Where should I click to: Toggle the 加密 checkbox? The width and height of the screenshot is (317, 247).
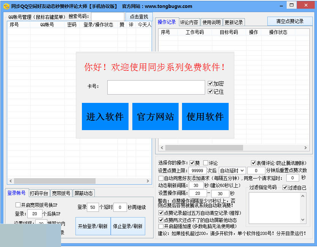click(x=210, y=84)
